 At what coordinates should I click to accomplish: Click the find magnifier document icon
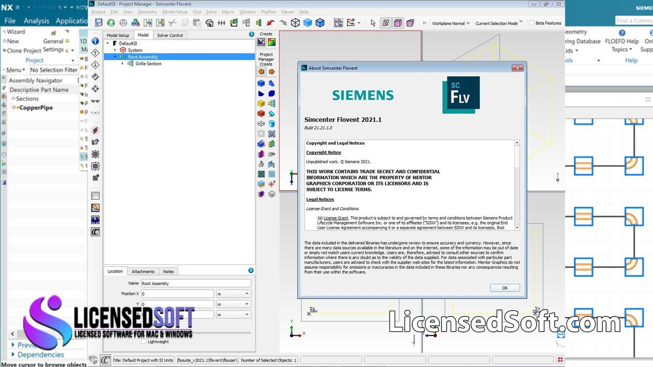[x=209, y=23]
